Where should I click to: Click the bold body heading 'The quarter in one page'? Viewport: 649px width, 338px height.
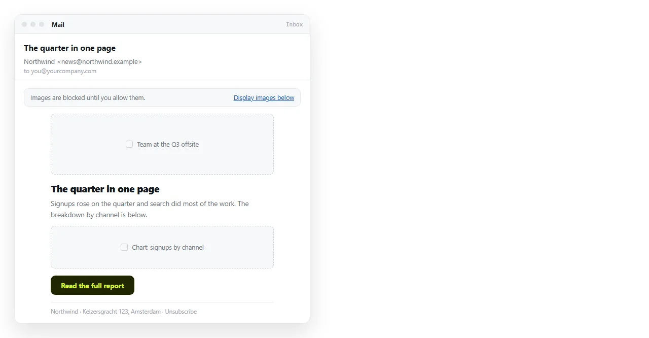pyautogui.click(x=105, y=189)
